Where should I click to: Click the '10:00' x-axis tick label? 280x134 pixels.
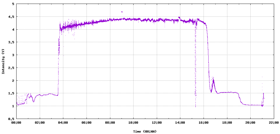pos(133,123)
